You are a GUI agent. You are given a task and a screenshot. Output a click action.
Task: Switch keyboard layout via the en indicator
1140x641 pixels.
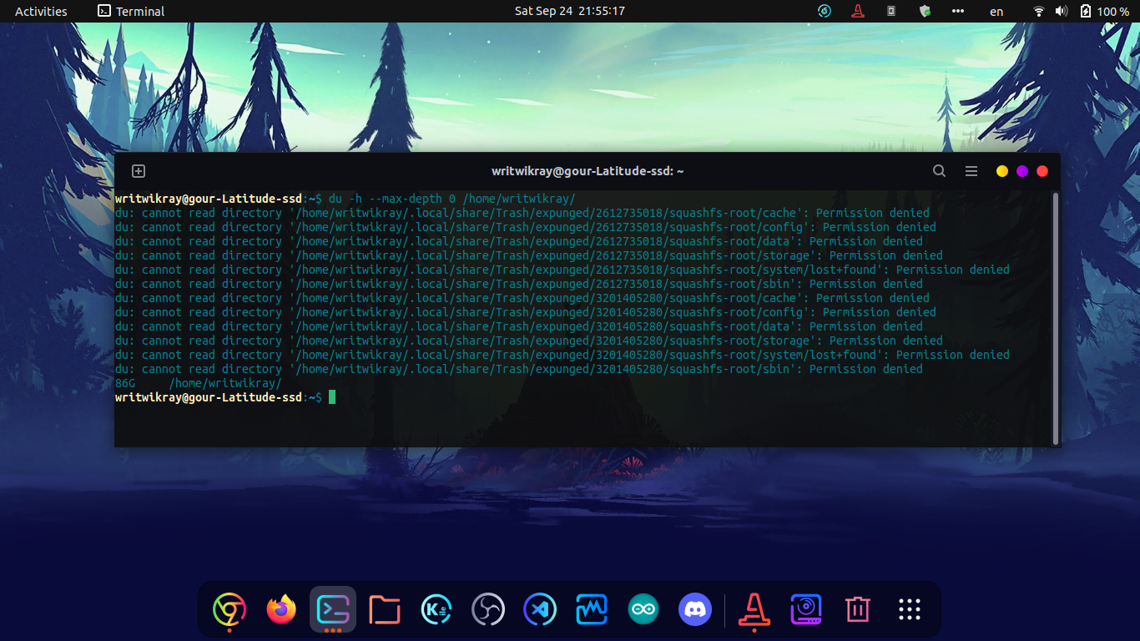(996, 11)
